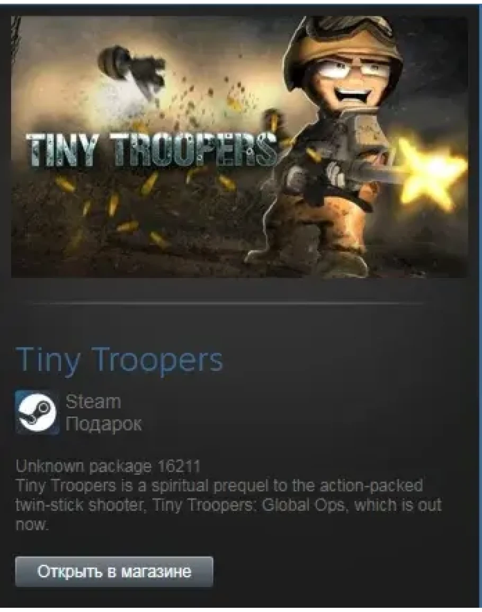The height and width of the screenshot is (612, 482).
Task: Click the "Steam" text label
Action: point(93,402)
